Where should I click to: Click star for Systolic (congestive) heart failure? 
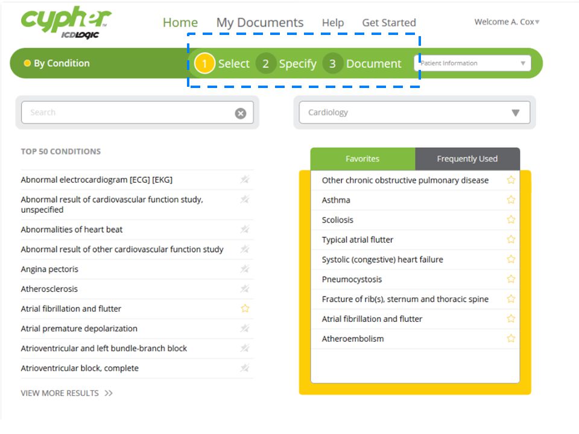(x=511, y=259)
